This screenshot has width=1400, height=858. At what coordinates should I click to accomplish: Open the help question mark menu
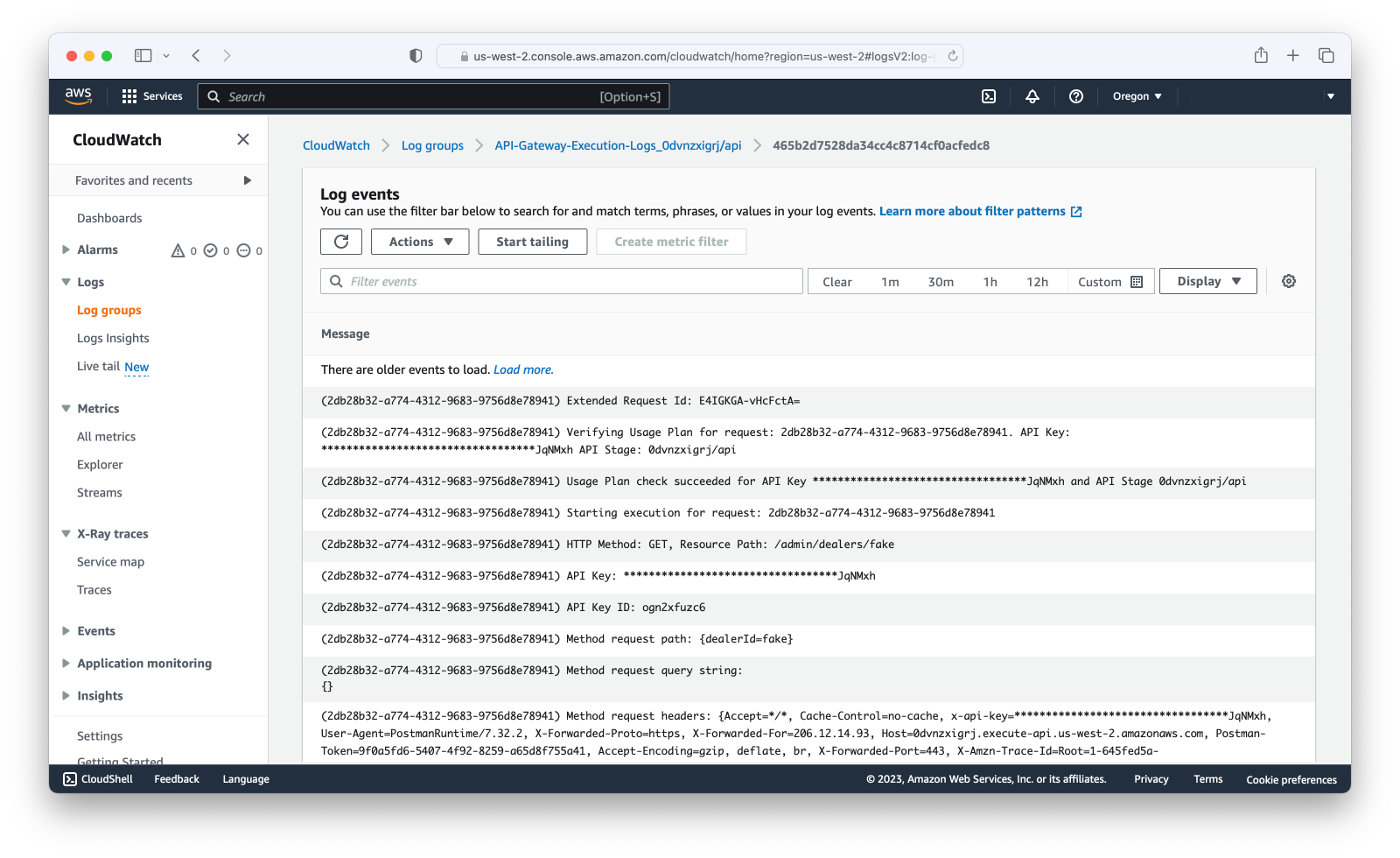[1076, 96]
